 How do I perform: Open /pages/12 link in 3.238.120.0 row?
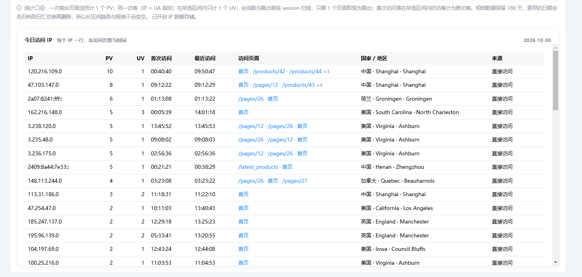pos(251,126)
